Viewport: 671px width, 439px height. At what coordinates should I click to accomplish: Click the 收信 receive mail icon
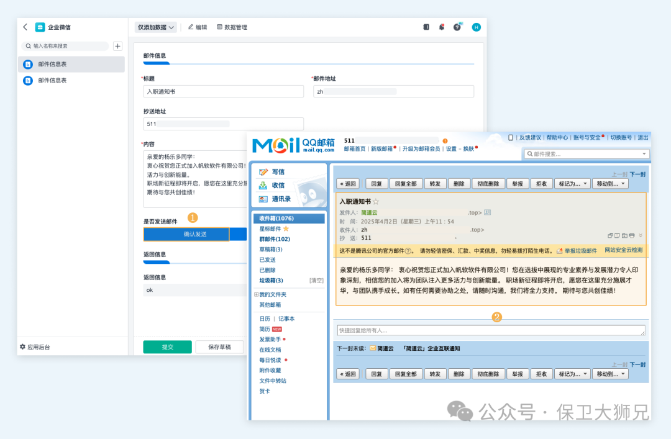[263, 185]
